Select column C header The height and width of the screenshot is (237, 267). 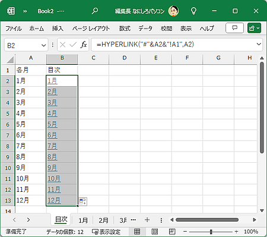pyautogui.click(x=93, y=58)
